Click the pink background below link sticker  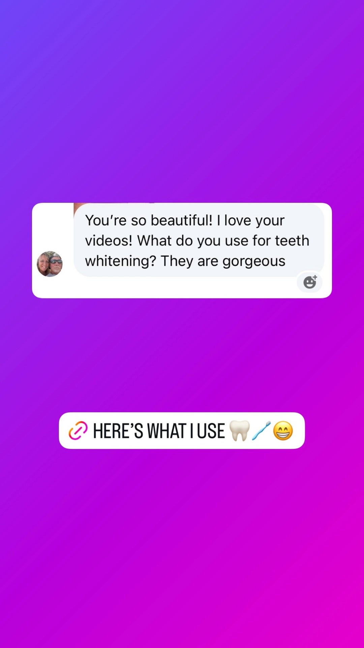pos(182,547)
